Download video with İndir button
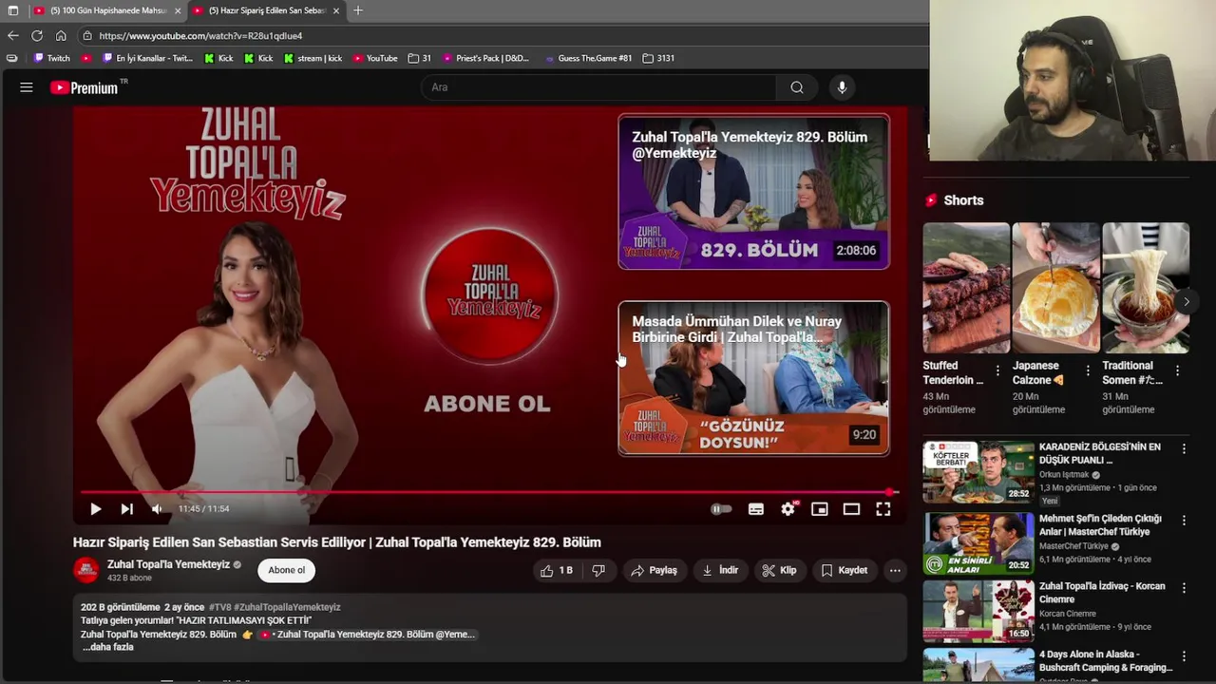This screenshot has height=684, width=1216. (720, 570)
